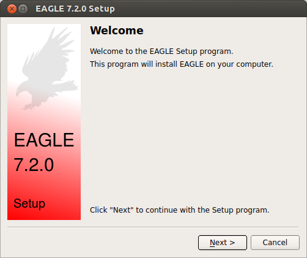Click the word 'computer' in the install sentence

(254, 64)
